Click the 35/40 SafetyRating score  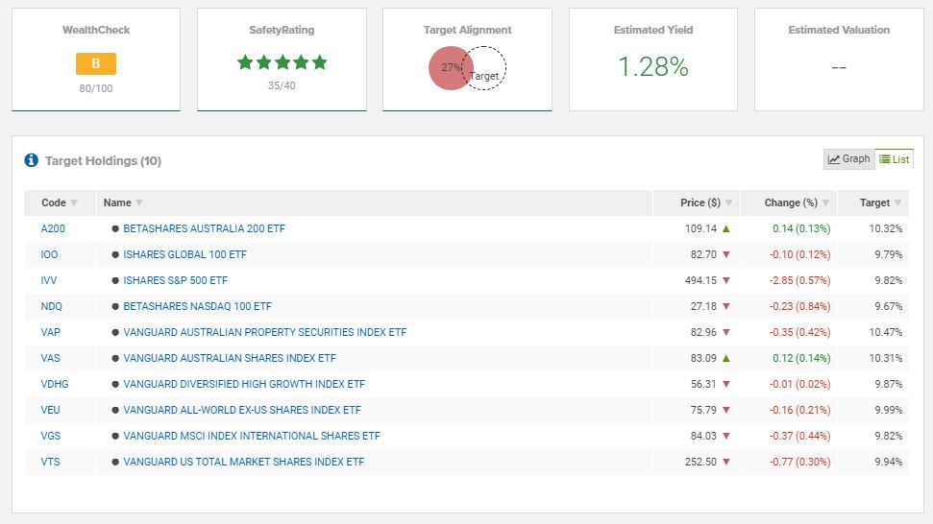pyautogui.click(x=282, y=85)
